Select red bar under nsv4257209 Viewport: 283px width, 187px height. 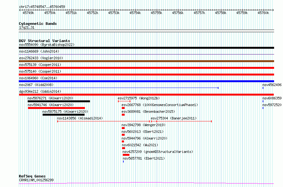(x=126, y=155)
